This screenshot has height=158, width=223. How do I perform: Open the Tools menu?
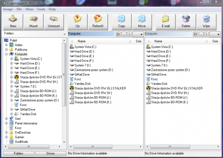41,9
